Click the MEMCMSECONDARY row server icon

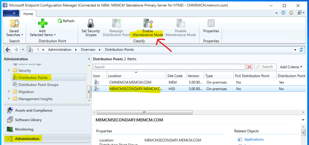tap(97, 89)
